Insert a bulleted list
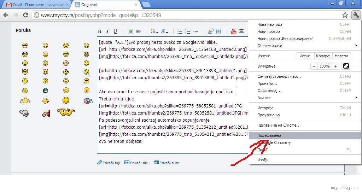The image size is (362, 192). tap(180, 32)
